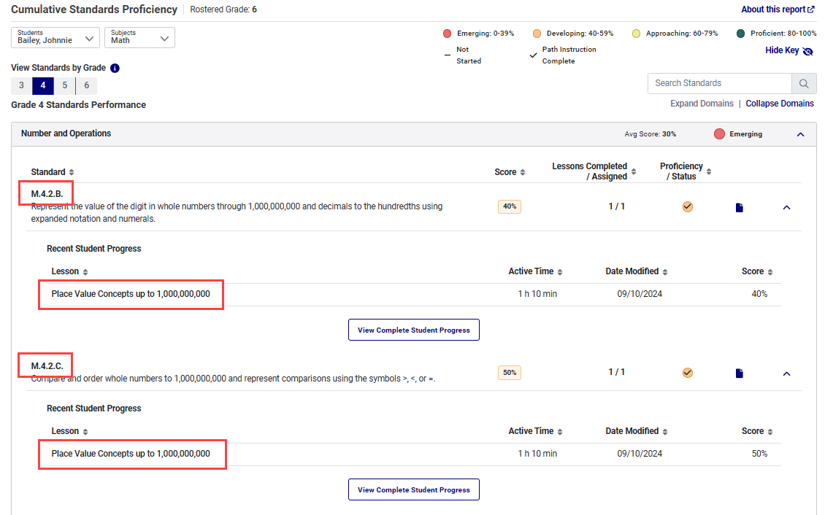Viewport: 825px width, 515px height.
Task: Sort first lesson table by Date Modified
Action: (x=664, y=272)
